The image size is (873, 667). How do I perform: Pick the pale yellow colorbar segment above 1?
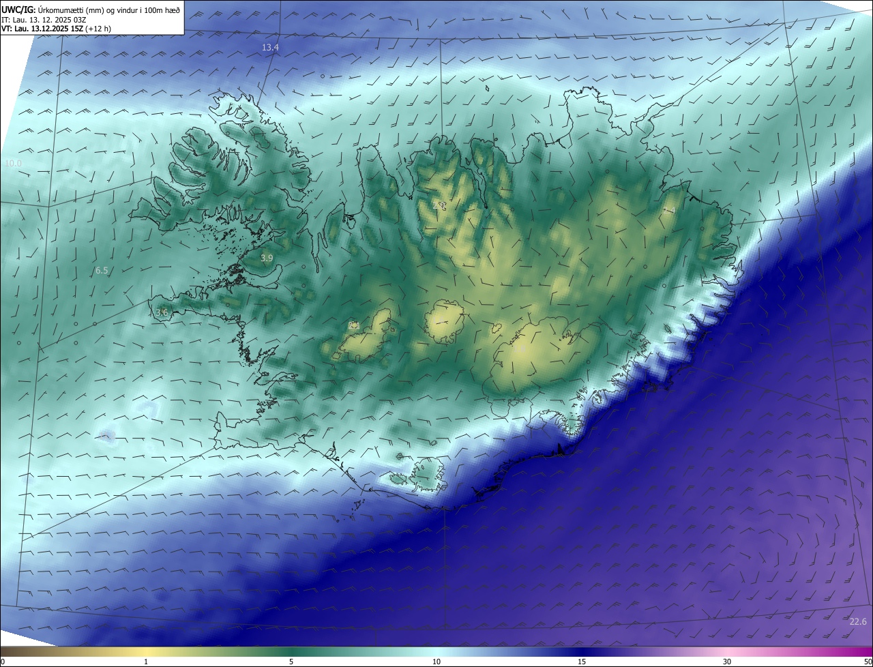point(146,651)
